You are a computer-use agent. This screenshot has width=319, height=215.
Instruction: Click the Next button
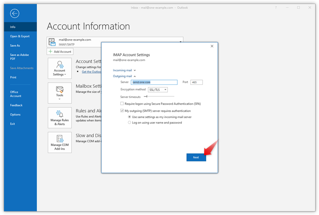196,158
